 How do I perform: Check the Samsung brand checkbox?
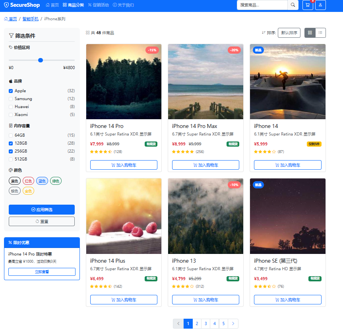(11, 99)
